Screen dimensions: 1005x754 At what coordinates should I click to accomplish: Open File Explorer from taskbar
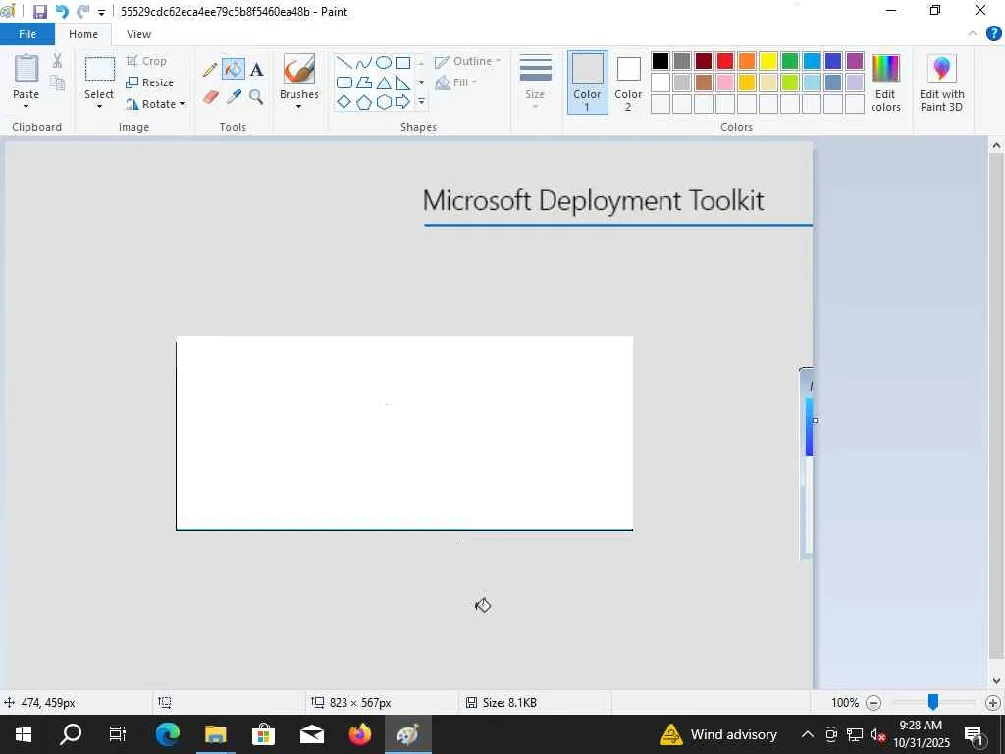pos(215,734)
